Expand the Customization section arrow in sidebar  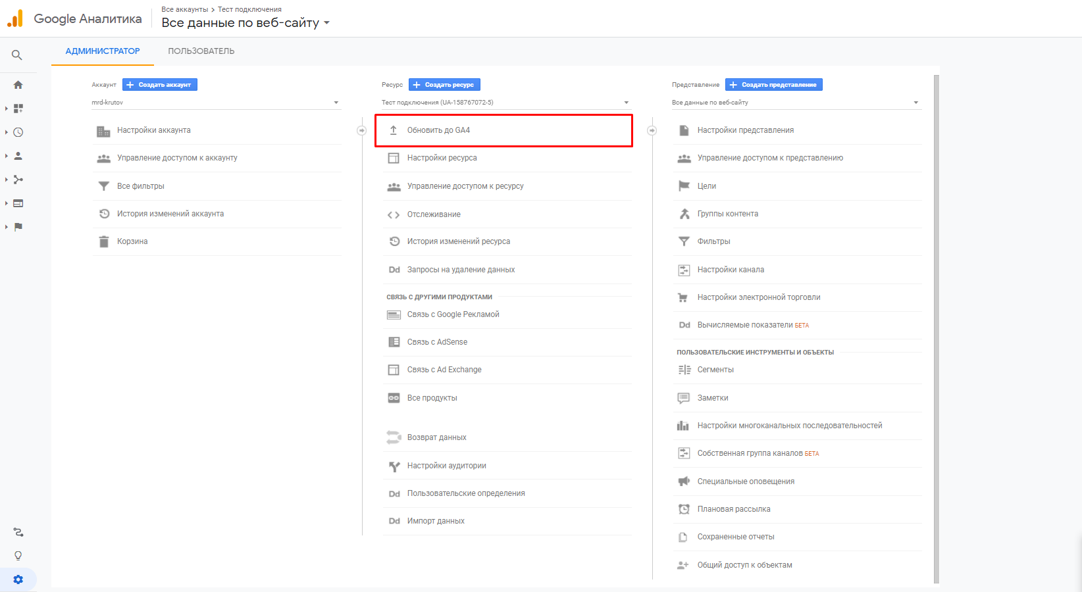[7, 109]
